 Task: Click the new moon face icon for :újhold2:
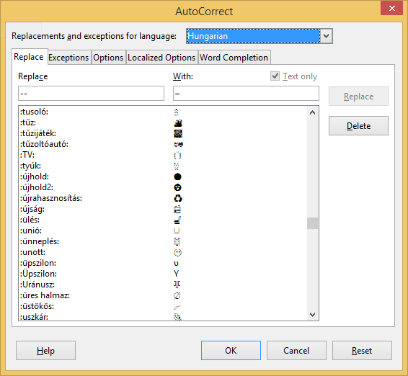click(x=178, y=187)
